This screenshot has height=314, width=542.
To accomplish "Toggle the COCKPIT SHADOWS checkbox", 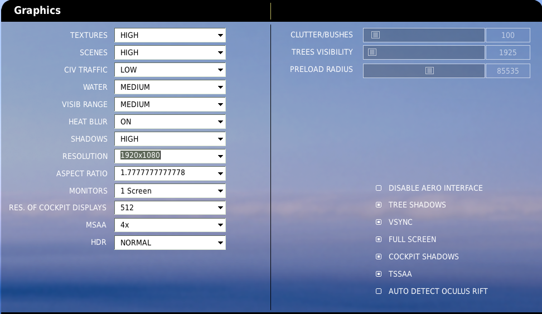I will click(x=379, y=257).
